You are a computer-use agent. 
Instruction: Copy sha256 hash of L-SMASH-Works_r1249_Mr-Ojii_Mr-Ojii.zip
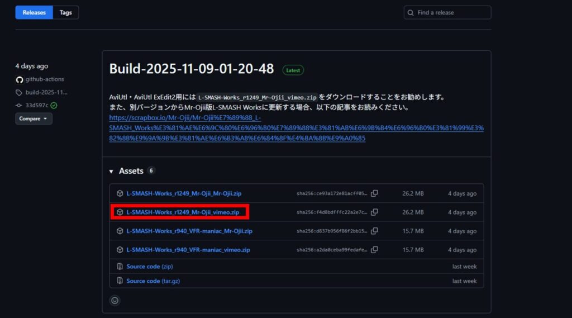coord(374,193)
